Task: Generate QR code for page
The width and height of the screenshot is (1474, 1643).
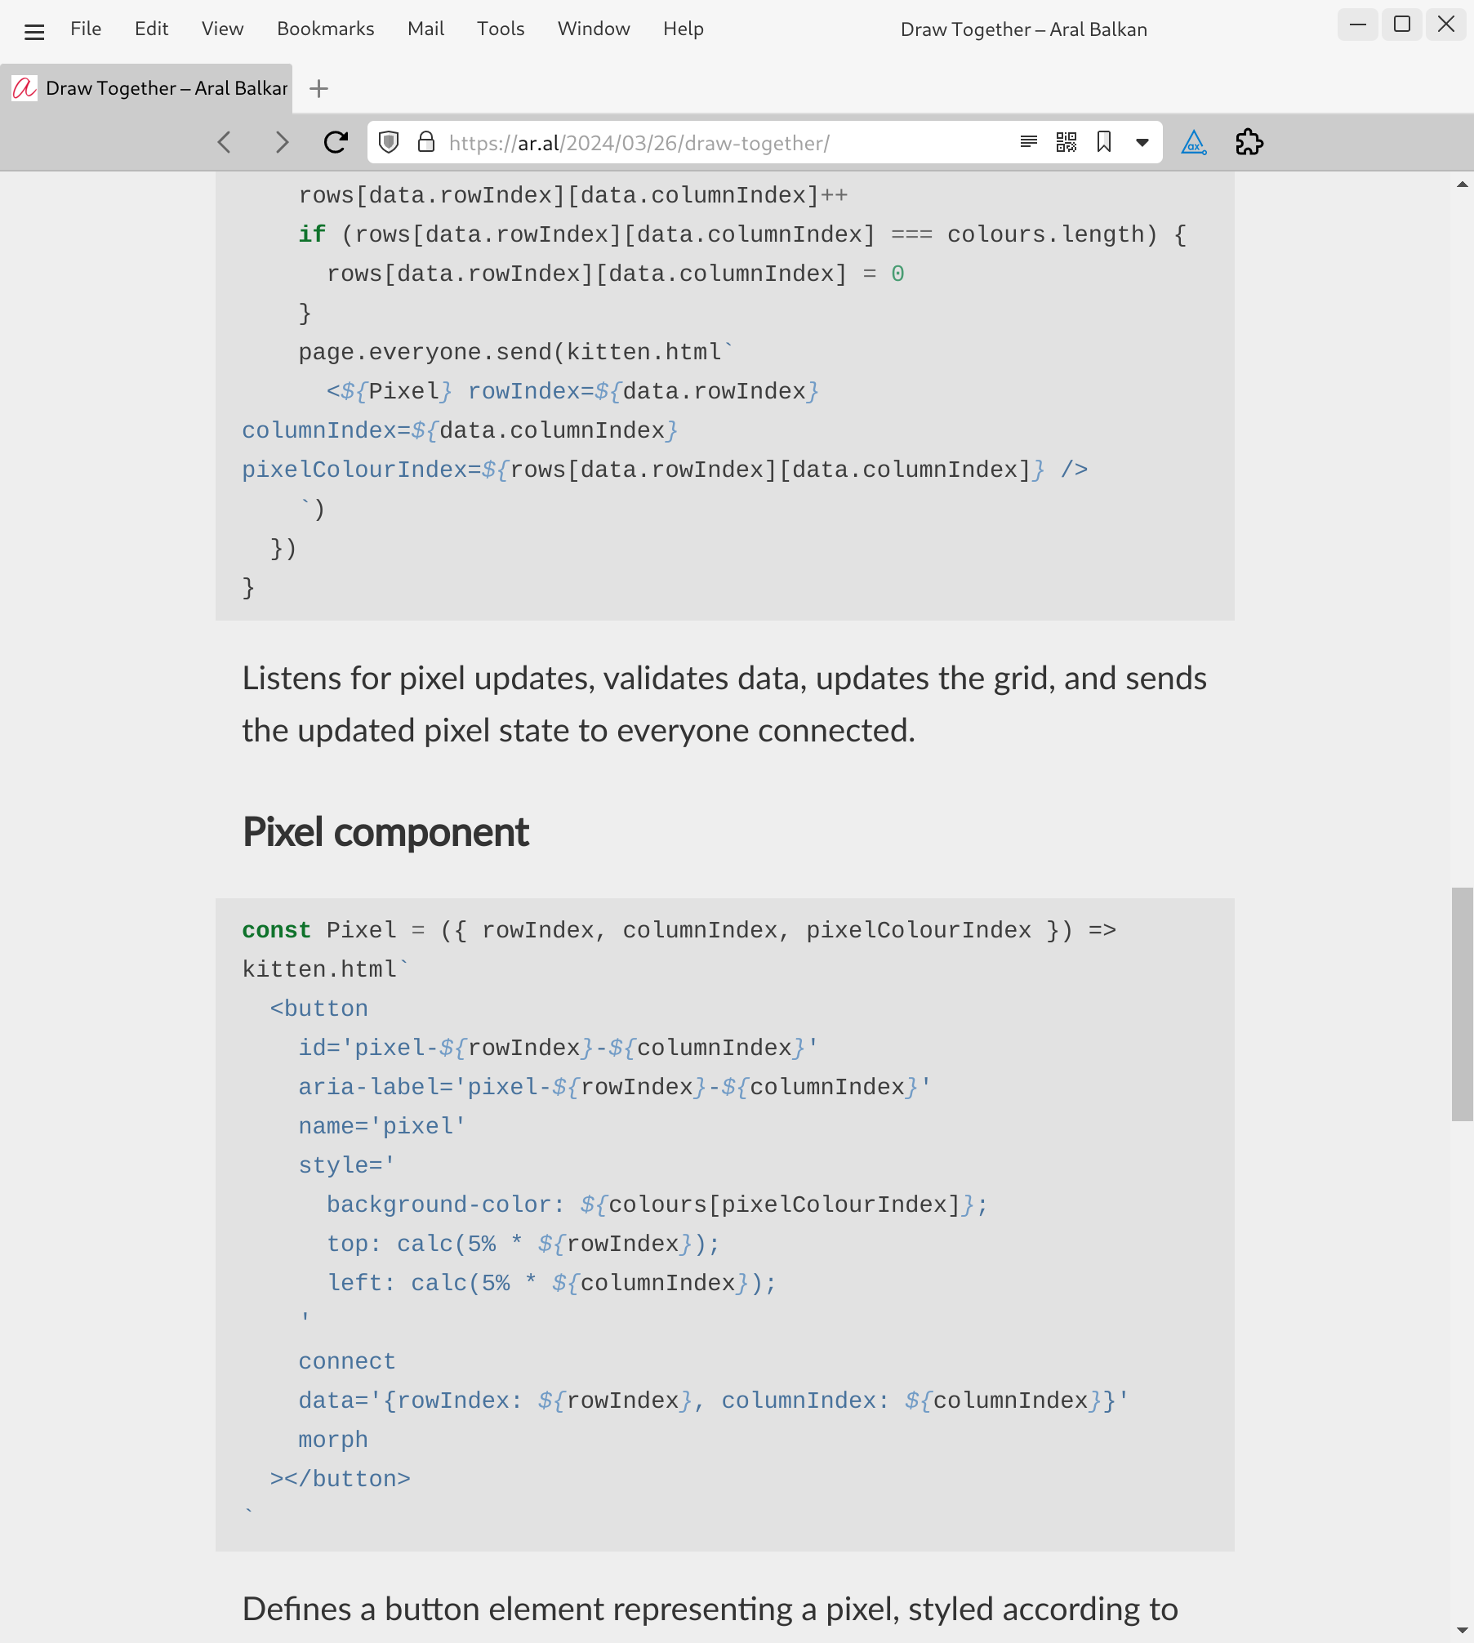Action: click(x=1067, y=142)
